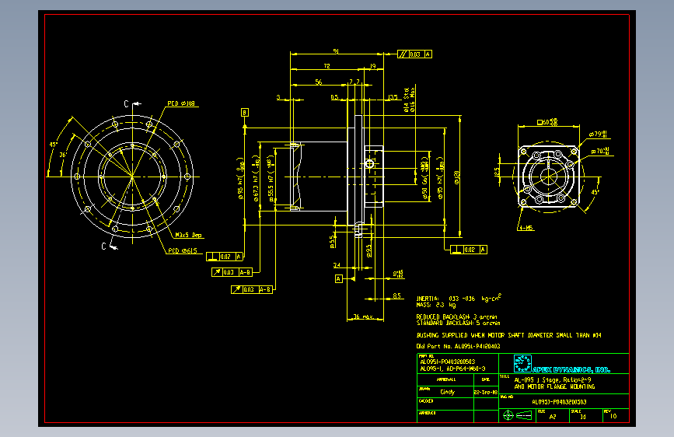Click the 'Ø120' diameter dimension

(x=456, y=177)
